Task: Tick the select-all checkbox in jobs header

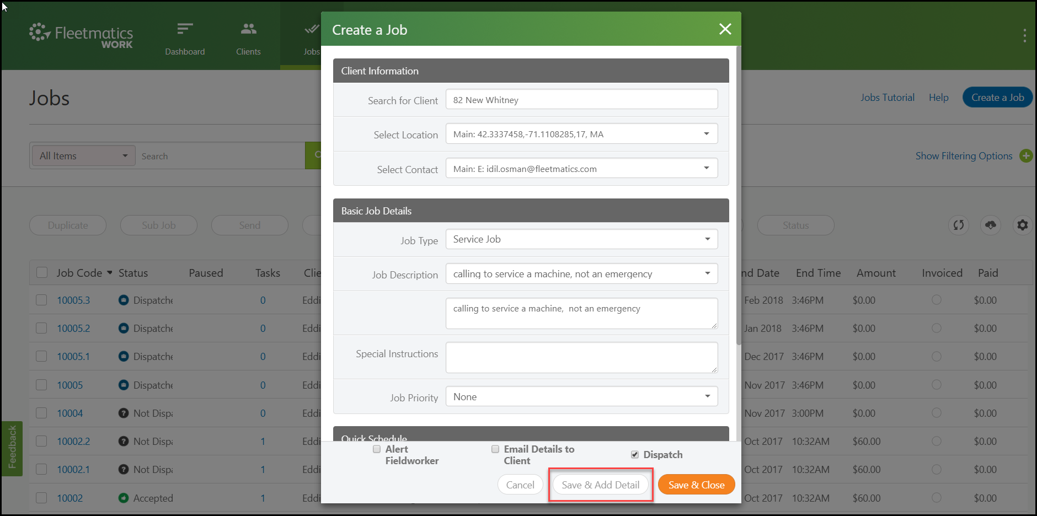Action: [x=42, y=273]
